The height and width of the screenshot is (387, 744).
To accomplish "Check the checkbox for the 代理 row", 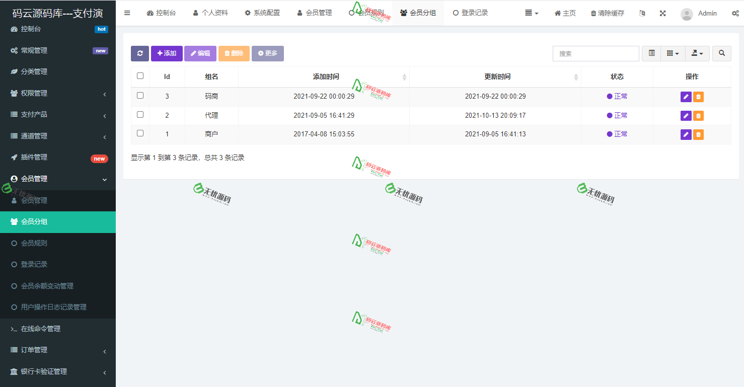I will 140,115.
